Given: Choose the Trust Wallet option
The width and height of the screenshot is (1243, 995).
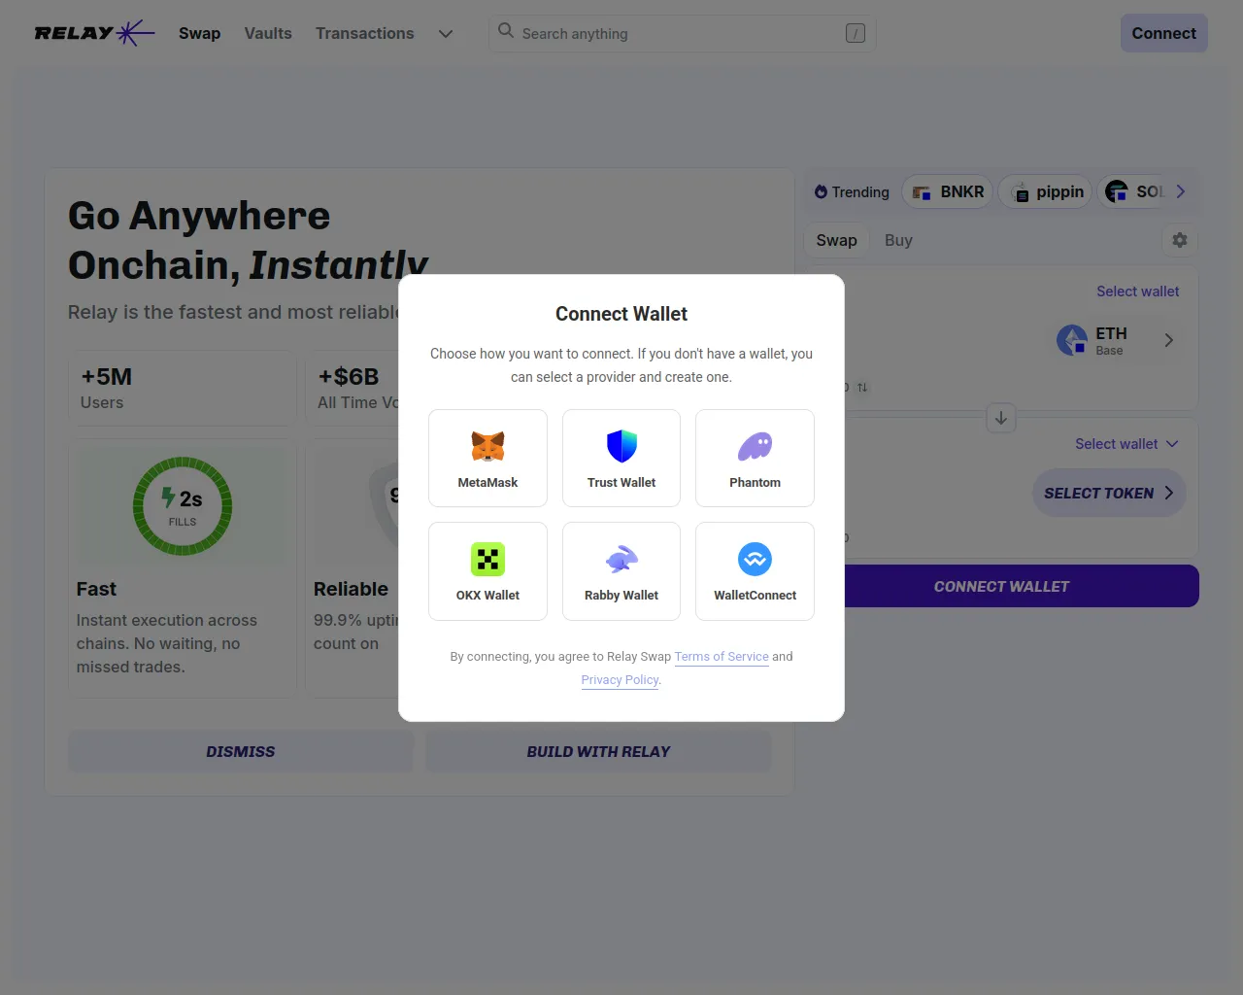Looking at the screenshot, I should [621, 458].
